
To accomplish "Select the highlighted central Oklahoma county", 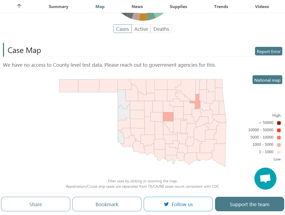I will (168, 116).
